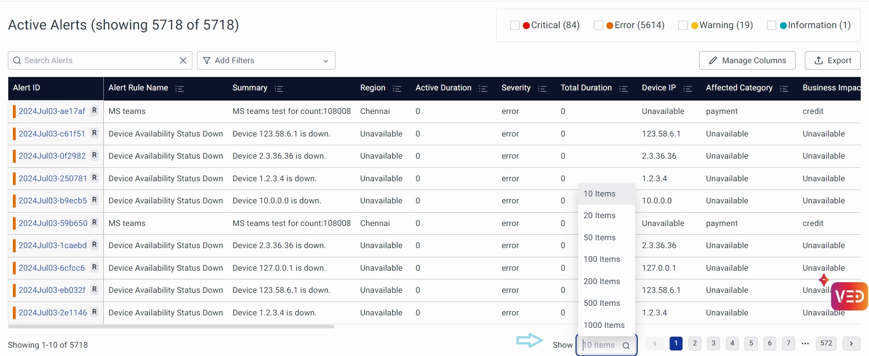Open the VED assistant floating icon

849,296
